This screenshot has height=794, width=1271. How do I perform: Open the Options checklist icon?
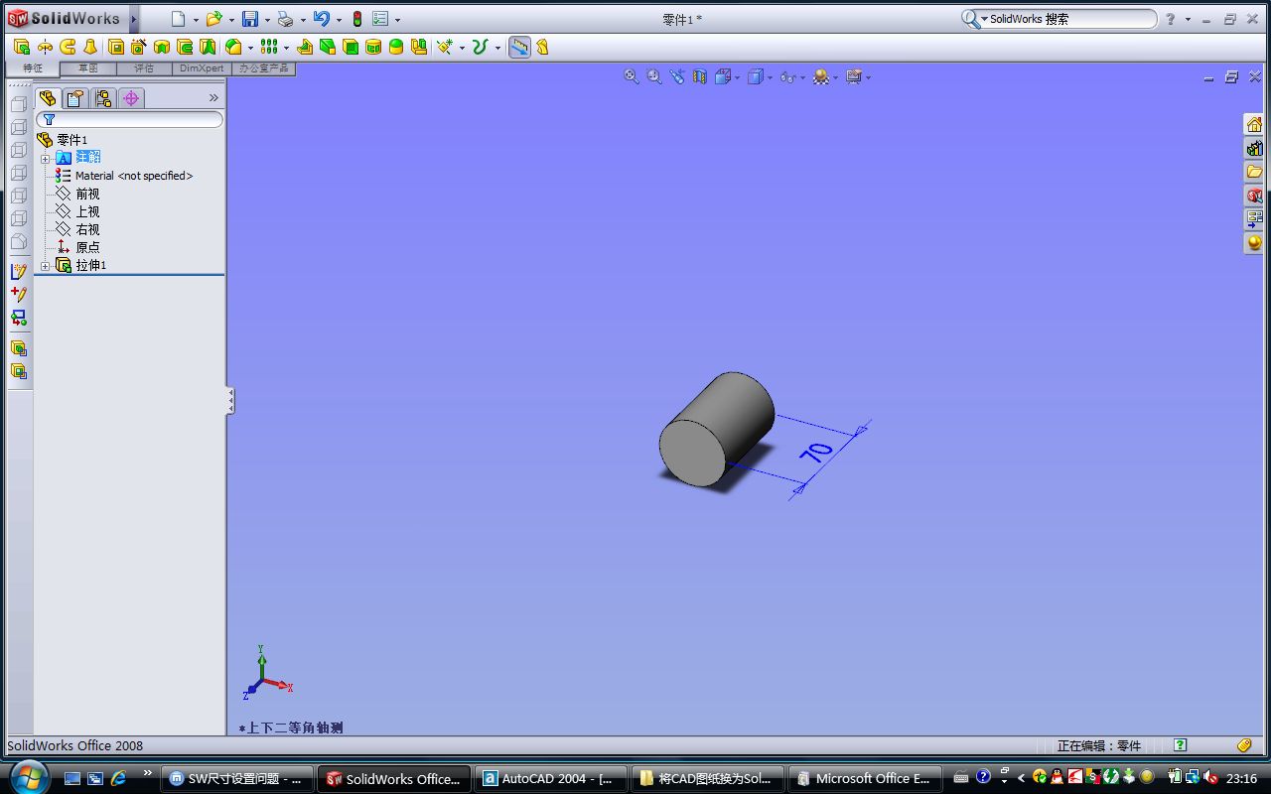point(380,19)
